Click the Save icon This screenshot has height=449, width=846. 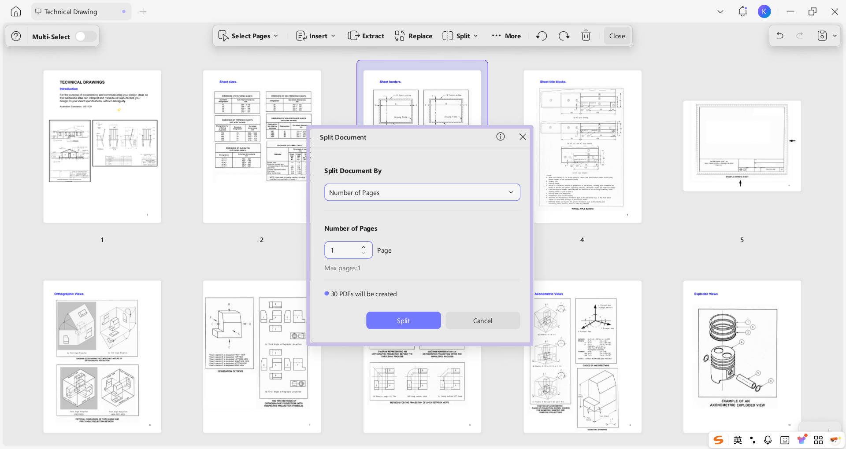822,36
